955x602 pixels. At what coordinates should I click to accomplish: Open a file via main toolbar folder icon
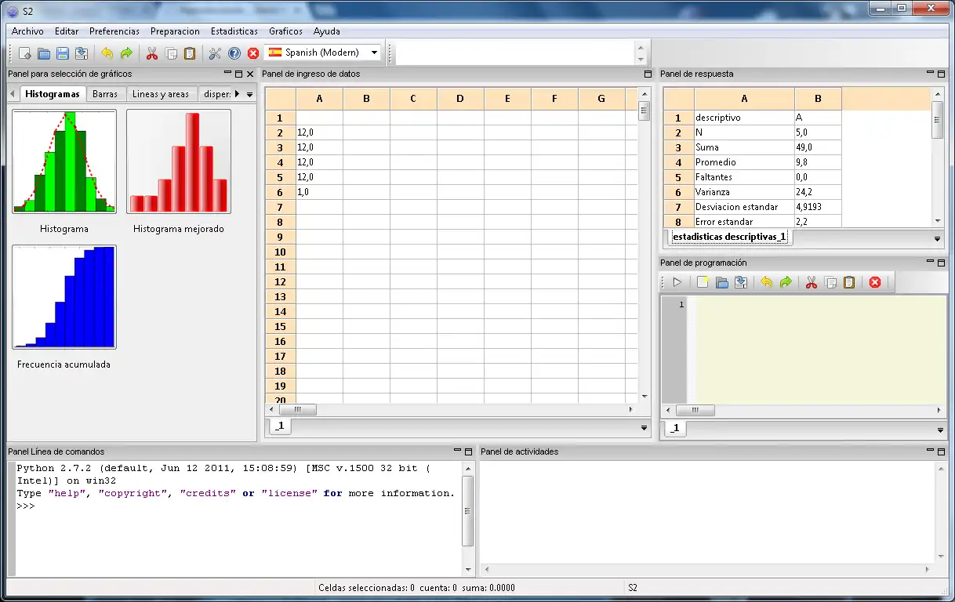[44, 53]
